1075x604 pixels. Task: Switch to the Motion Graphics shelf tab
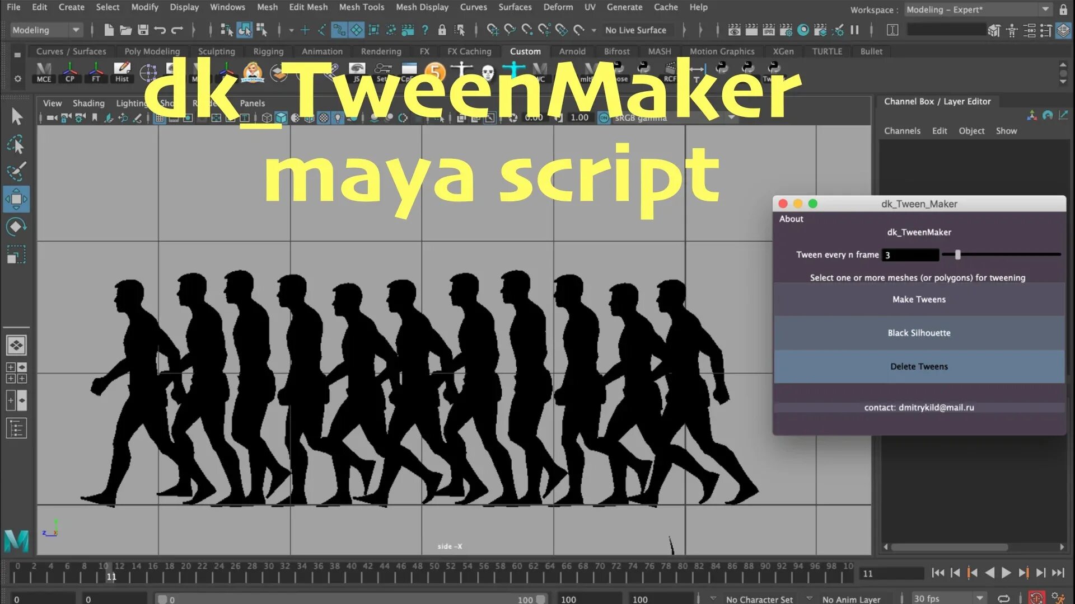point(722,51)
